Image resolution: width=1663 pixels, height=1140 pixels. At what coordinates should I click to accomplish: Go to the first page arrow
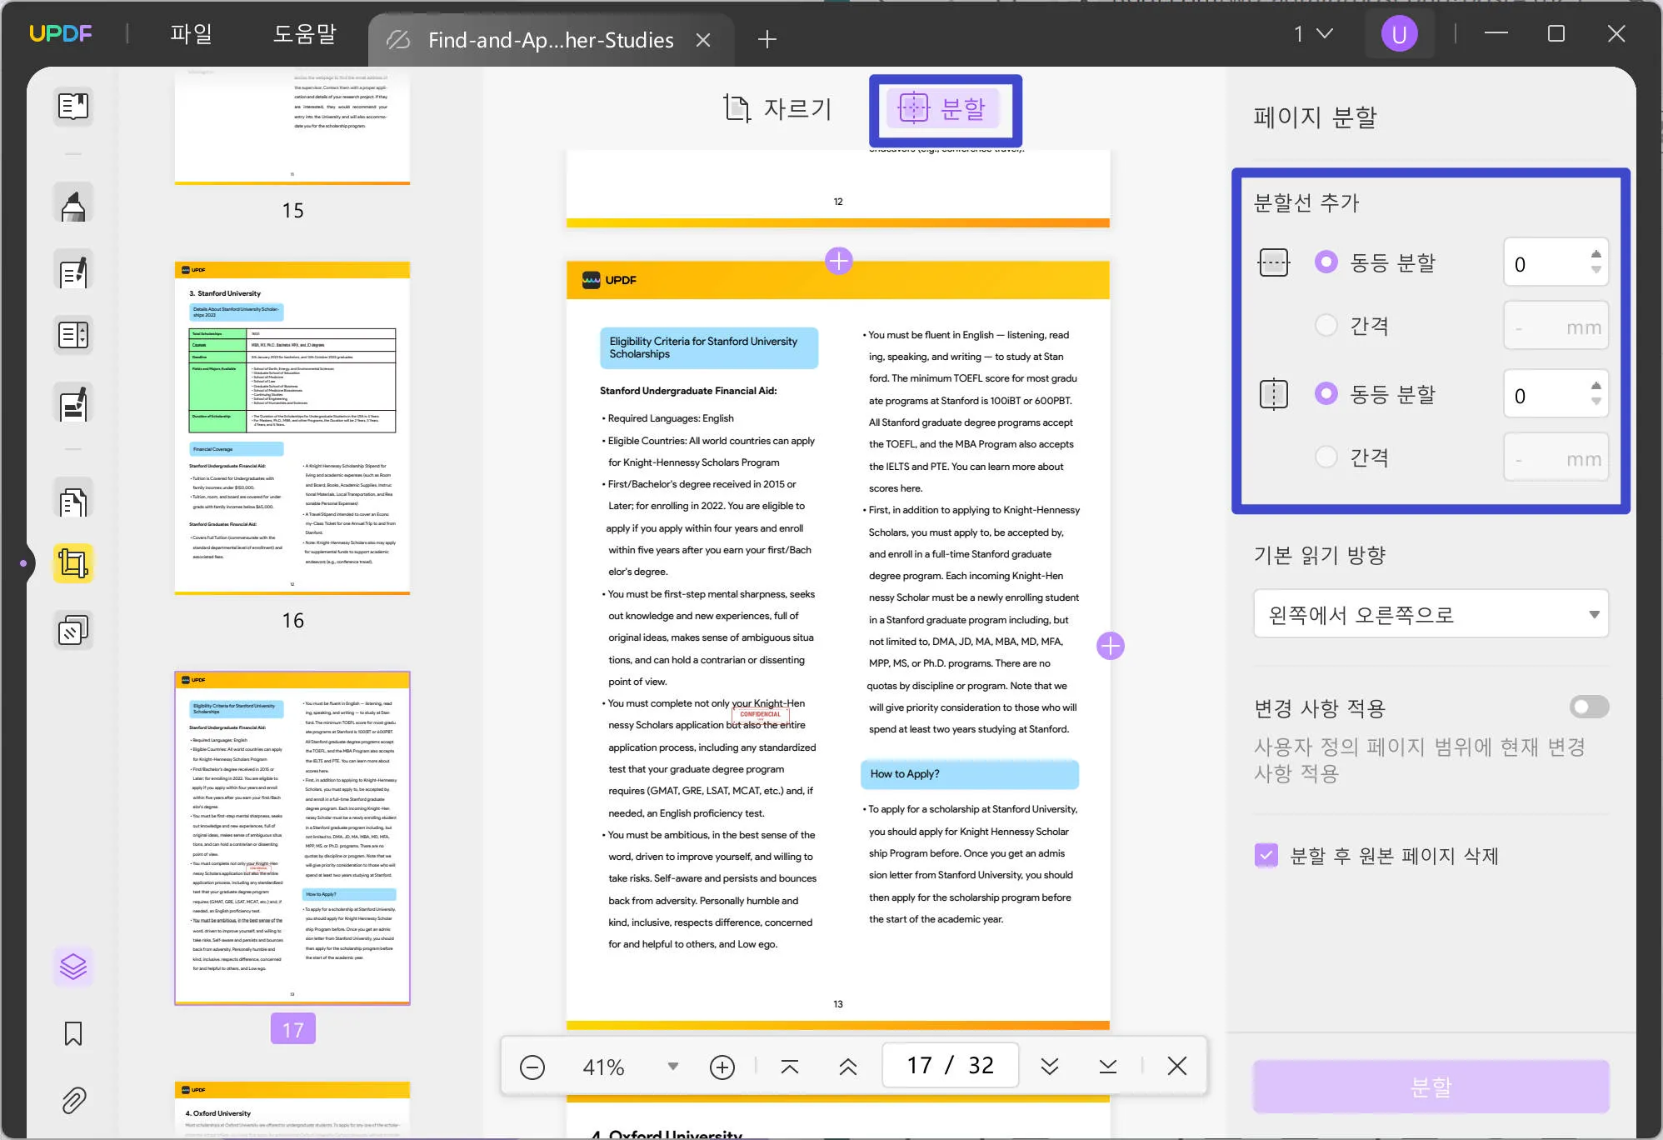point(790,1067)
